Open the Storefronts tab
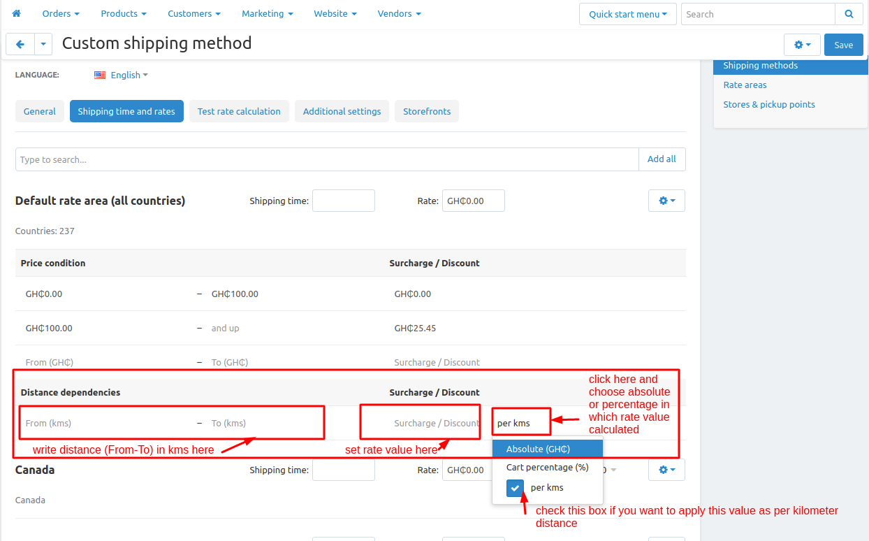Image resolution: width=869 pixels, height=541 pixels. tap(427, 111)
